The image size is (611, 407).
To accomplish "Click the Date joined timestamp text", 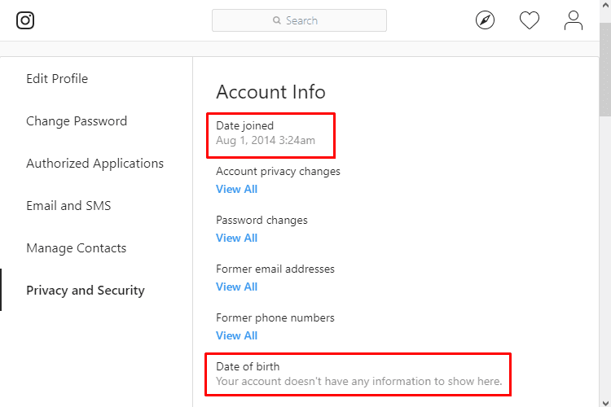I will coord(266,140).
